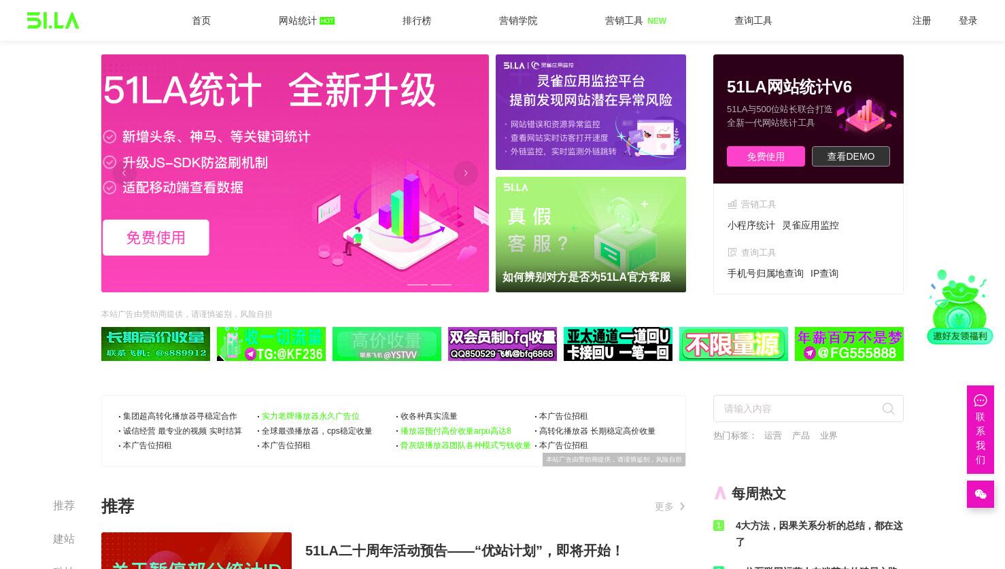Open the friend benefits money bag mascot
The image size is (1005, 569).
click(959, 307)
